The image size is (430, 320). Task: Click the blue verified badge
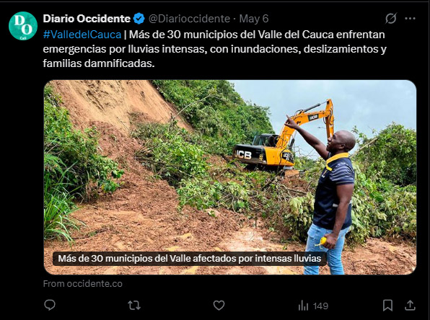coord(139,19)
